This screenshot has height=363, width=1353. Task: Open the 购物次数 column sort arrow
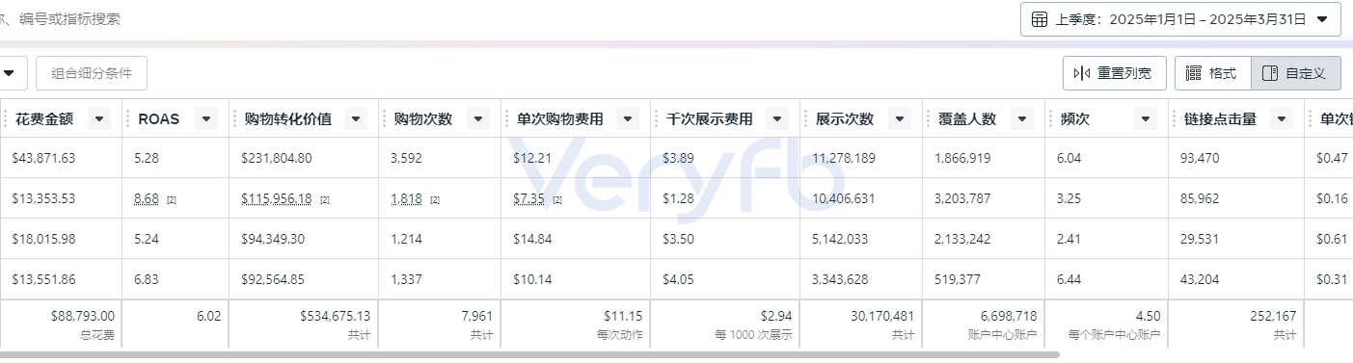pyautogui.click(x=478, y=118)
